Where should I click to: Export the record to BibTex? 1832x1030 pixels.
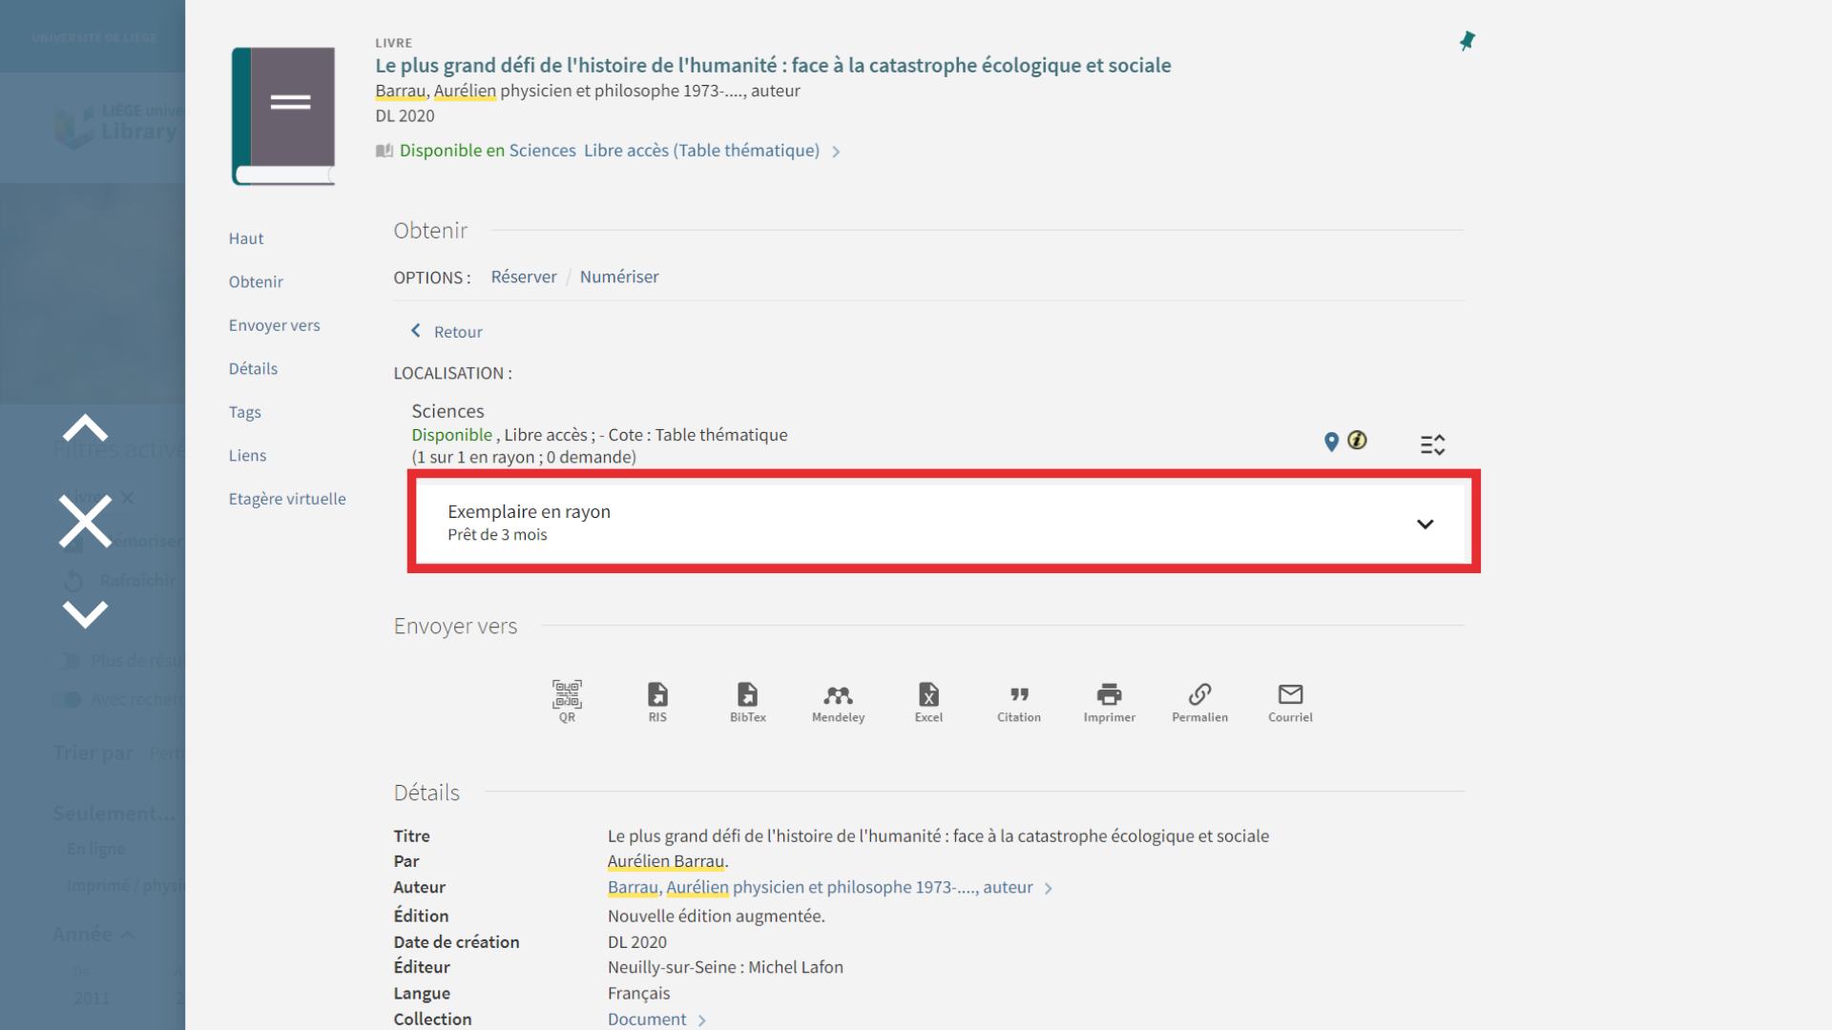point(748,701)
